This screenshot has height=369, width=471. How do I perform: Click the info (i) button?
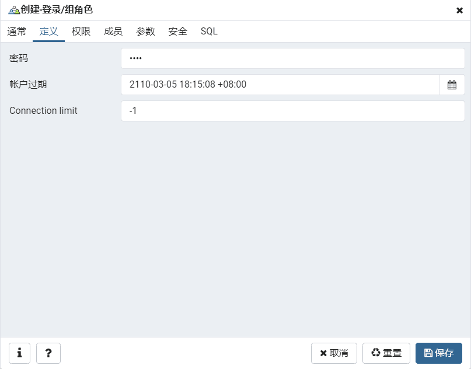[19, 353]
